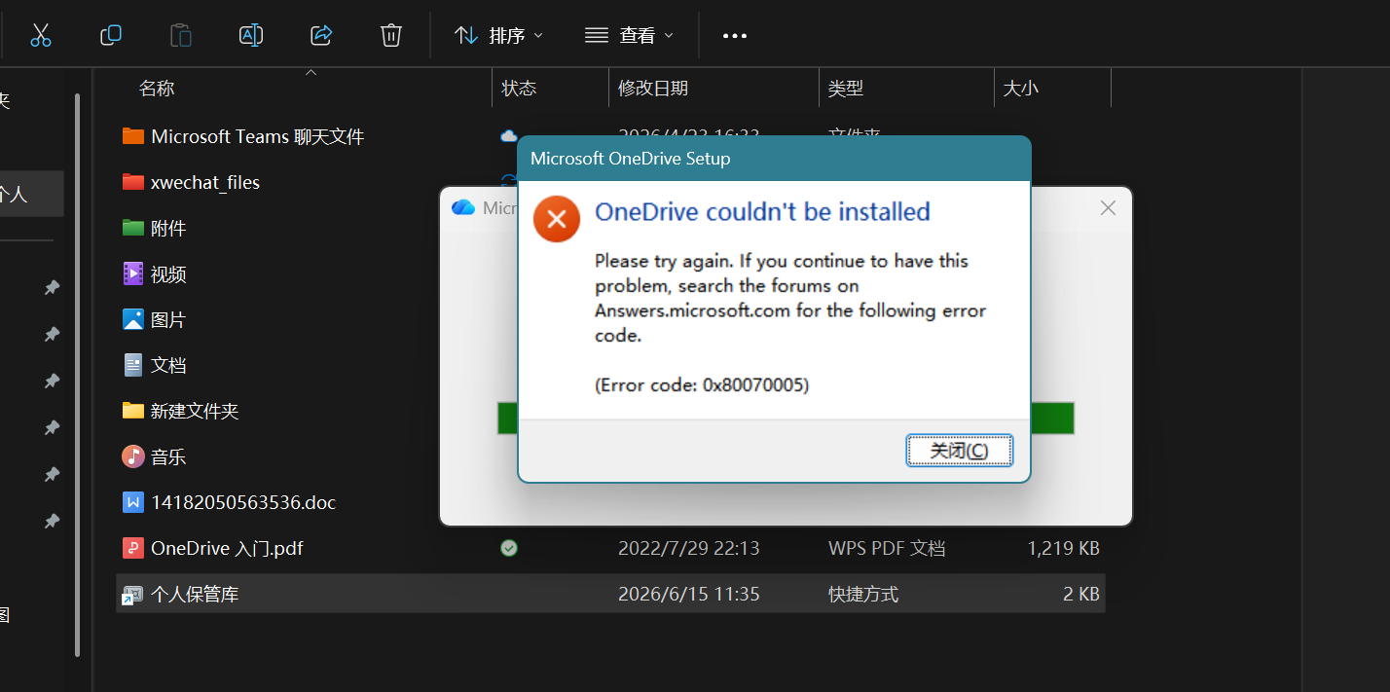Click the Share icon in toolbar

click(x=321, y=36)
